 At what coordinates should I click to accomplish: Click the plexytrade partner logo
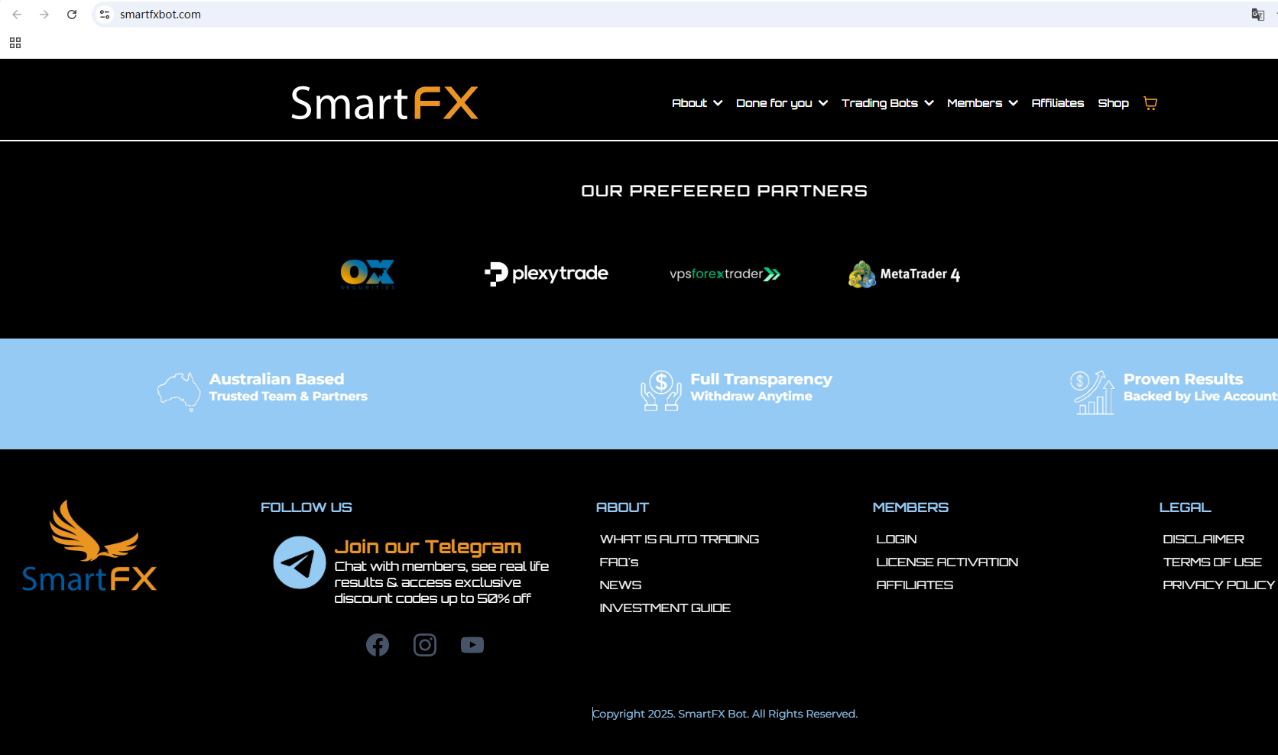click(x=547, y=274)
